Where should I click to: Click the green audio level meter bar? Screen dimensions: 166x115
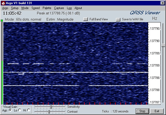2,83
